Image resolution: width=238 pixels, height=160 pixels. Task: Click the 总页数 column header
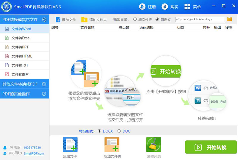(124, 27)
